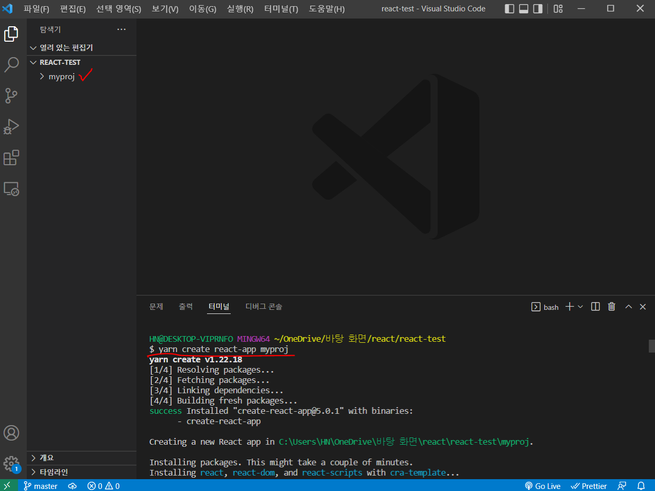Viewport: 655px width, 491px height.
Task: Open the Search view icon
Action: (x=11, y=64)
